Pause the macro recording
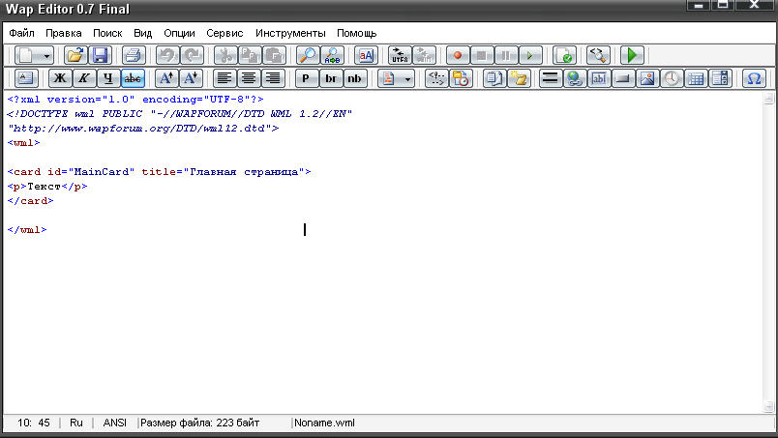Viewport: 778px width, 438px height. tap(505, 55)
